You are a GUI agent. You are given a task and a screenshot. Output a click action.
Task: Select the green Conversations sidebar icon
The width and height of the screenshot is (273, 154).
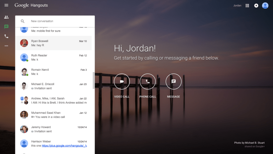point(6,27)
